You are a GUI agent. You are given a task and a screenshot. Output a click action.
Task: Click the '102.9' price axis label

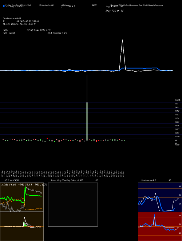(177, 137)
